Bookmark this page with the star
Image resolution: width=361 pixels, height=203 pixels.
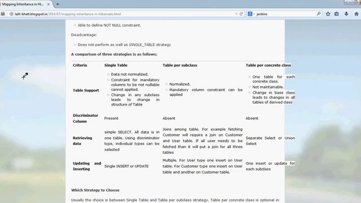[x=328, y=14]
